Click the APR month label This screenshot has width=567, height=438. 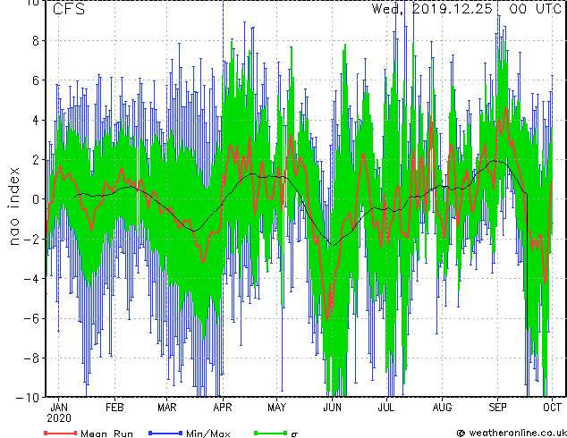223,408
